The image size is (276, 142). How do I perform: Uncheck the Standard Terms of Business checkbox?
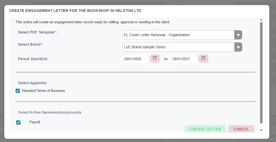click(x=18, y=91)
